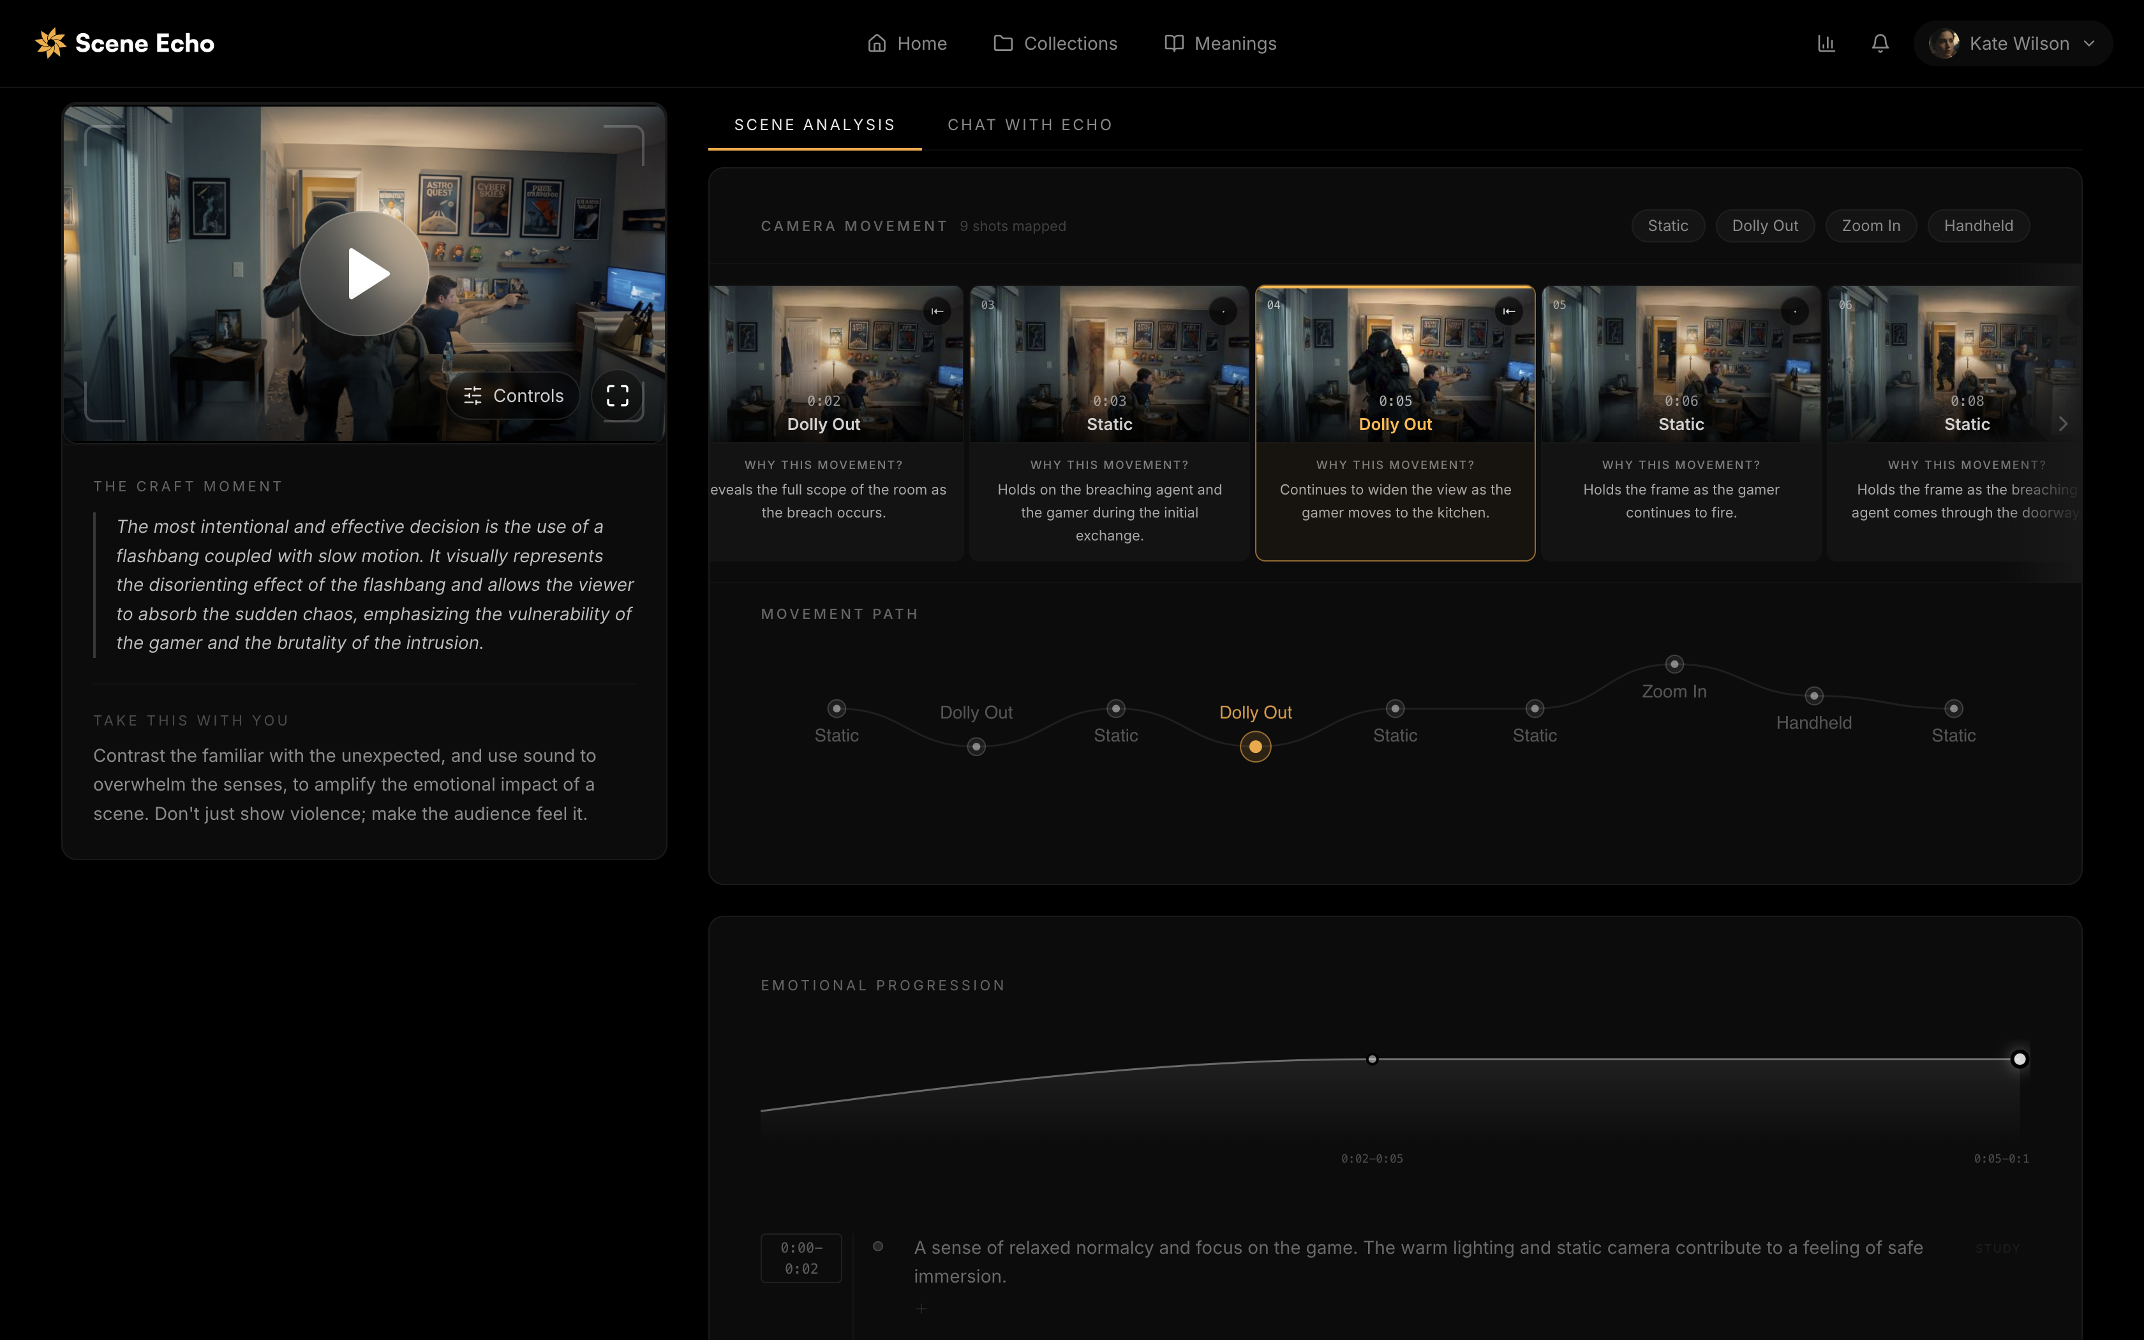
Task: Toggle the Dolly Out filter chip
Action: click(x=1764, y=226)
